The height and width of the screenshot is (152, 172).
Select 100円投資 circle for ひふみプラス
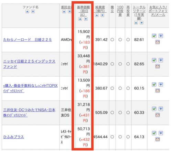120,137
